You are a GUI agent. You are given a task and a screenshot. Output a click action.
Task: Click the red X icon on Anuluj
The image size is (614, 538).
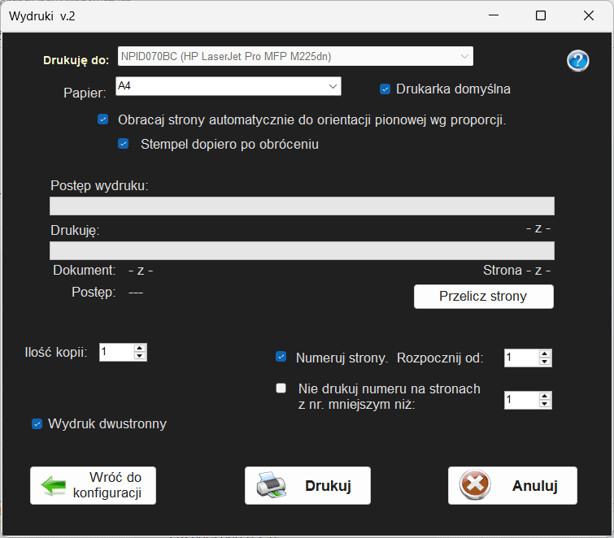point(475,486)
